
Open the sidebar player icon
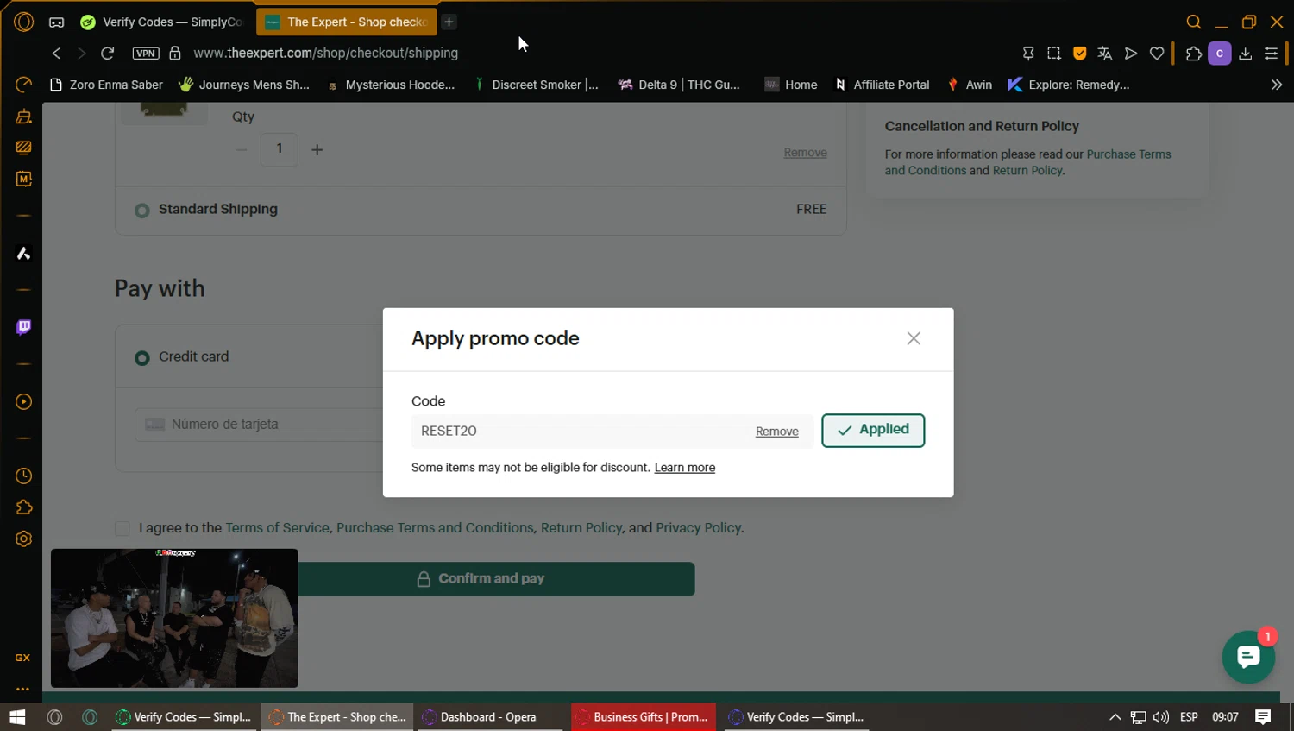point(24,401)
